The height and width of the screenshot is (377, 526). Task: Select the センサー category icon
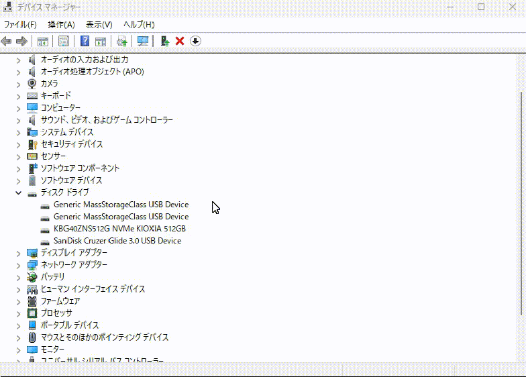tap(32, 156)
